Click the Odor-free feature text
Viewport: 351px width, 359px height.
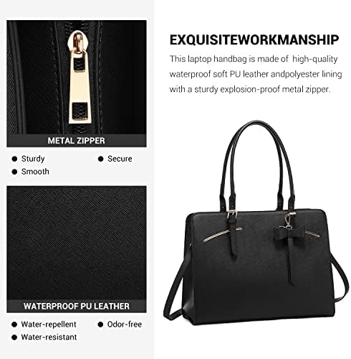[125, 325]
